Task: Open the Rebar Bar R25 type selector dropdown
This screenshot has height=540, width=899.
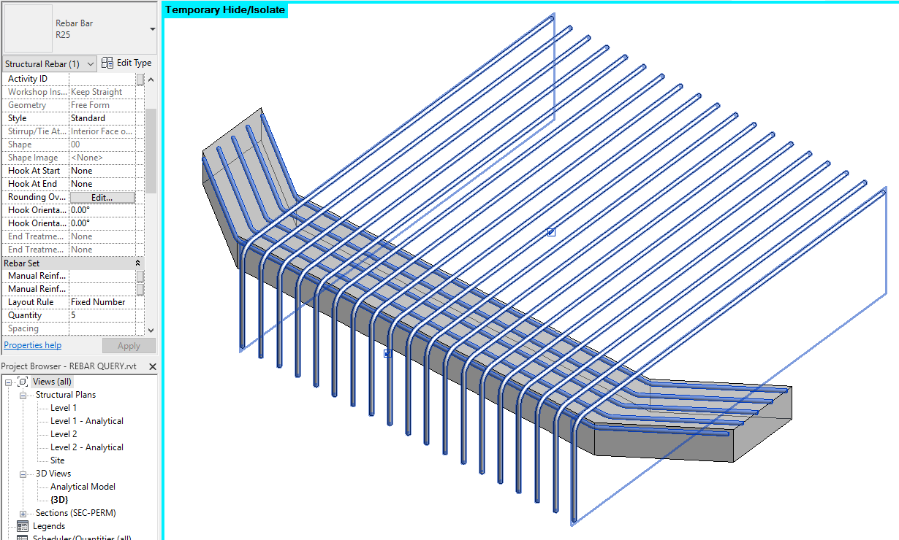Action: (x=151, y=28)
